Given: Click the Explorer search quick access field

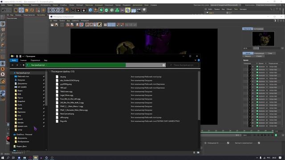Looking at the screenshot, I should [x=183, y=65].
